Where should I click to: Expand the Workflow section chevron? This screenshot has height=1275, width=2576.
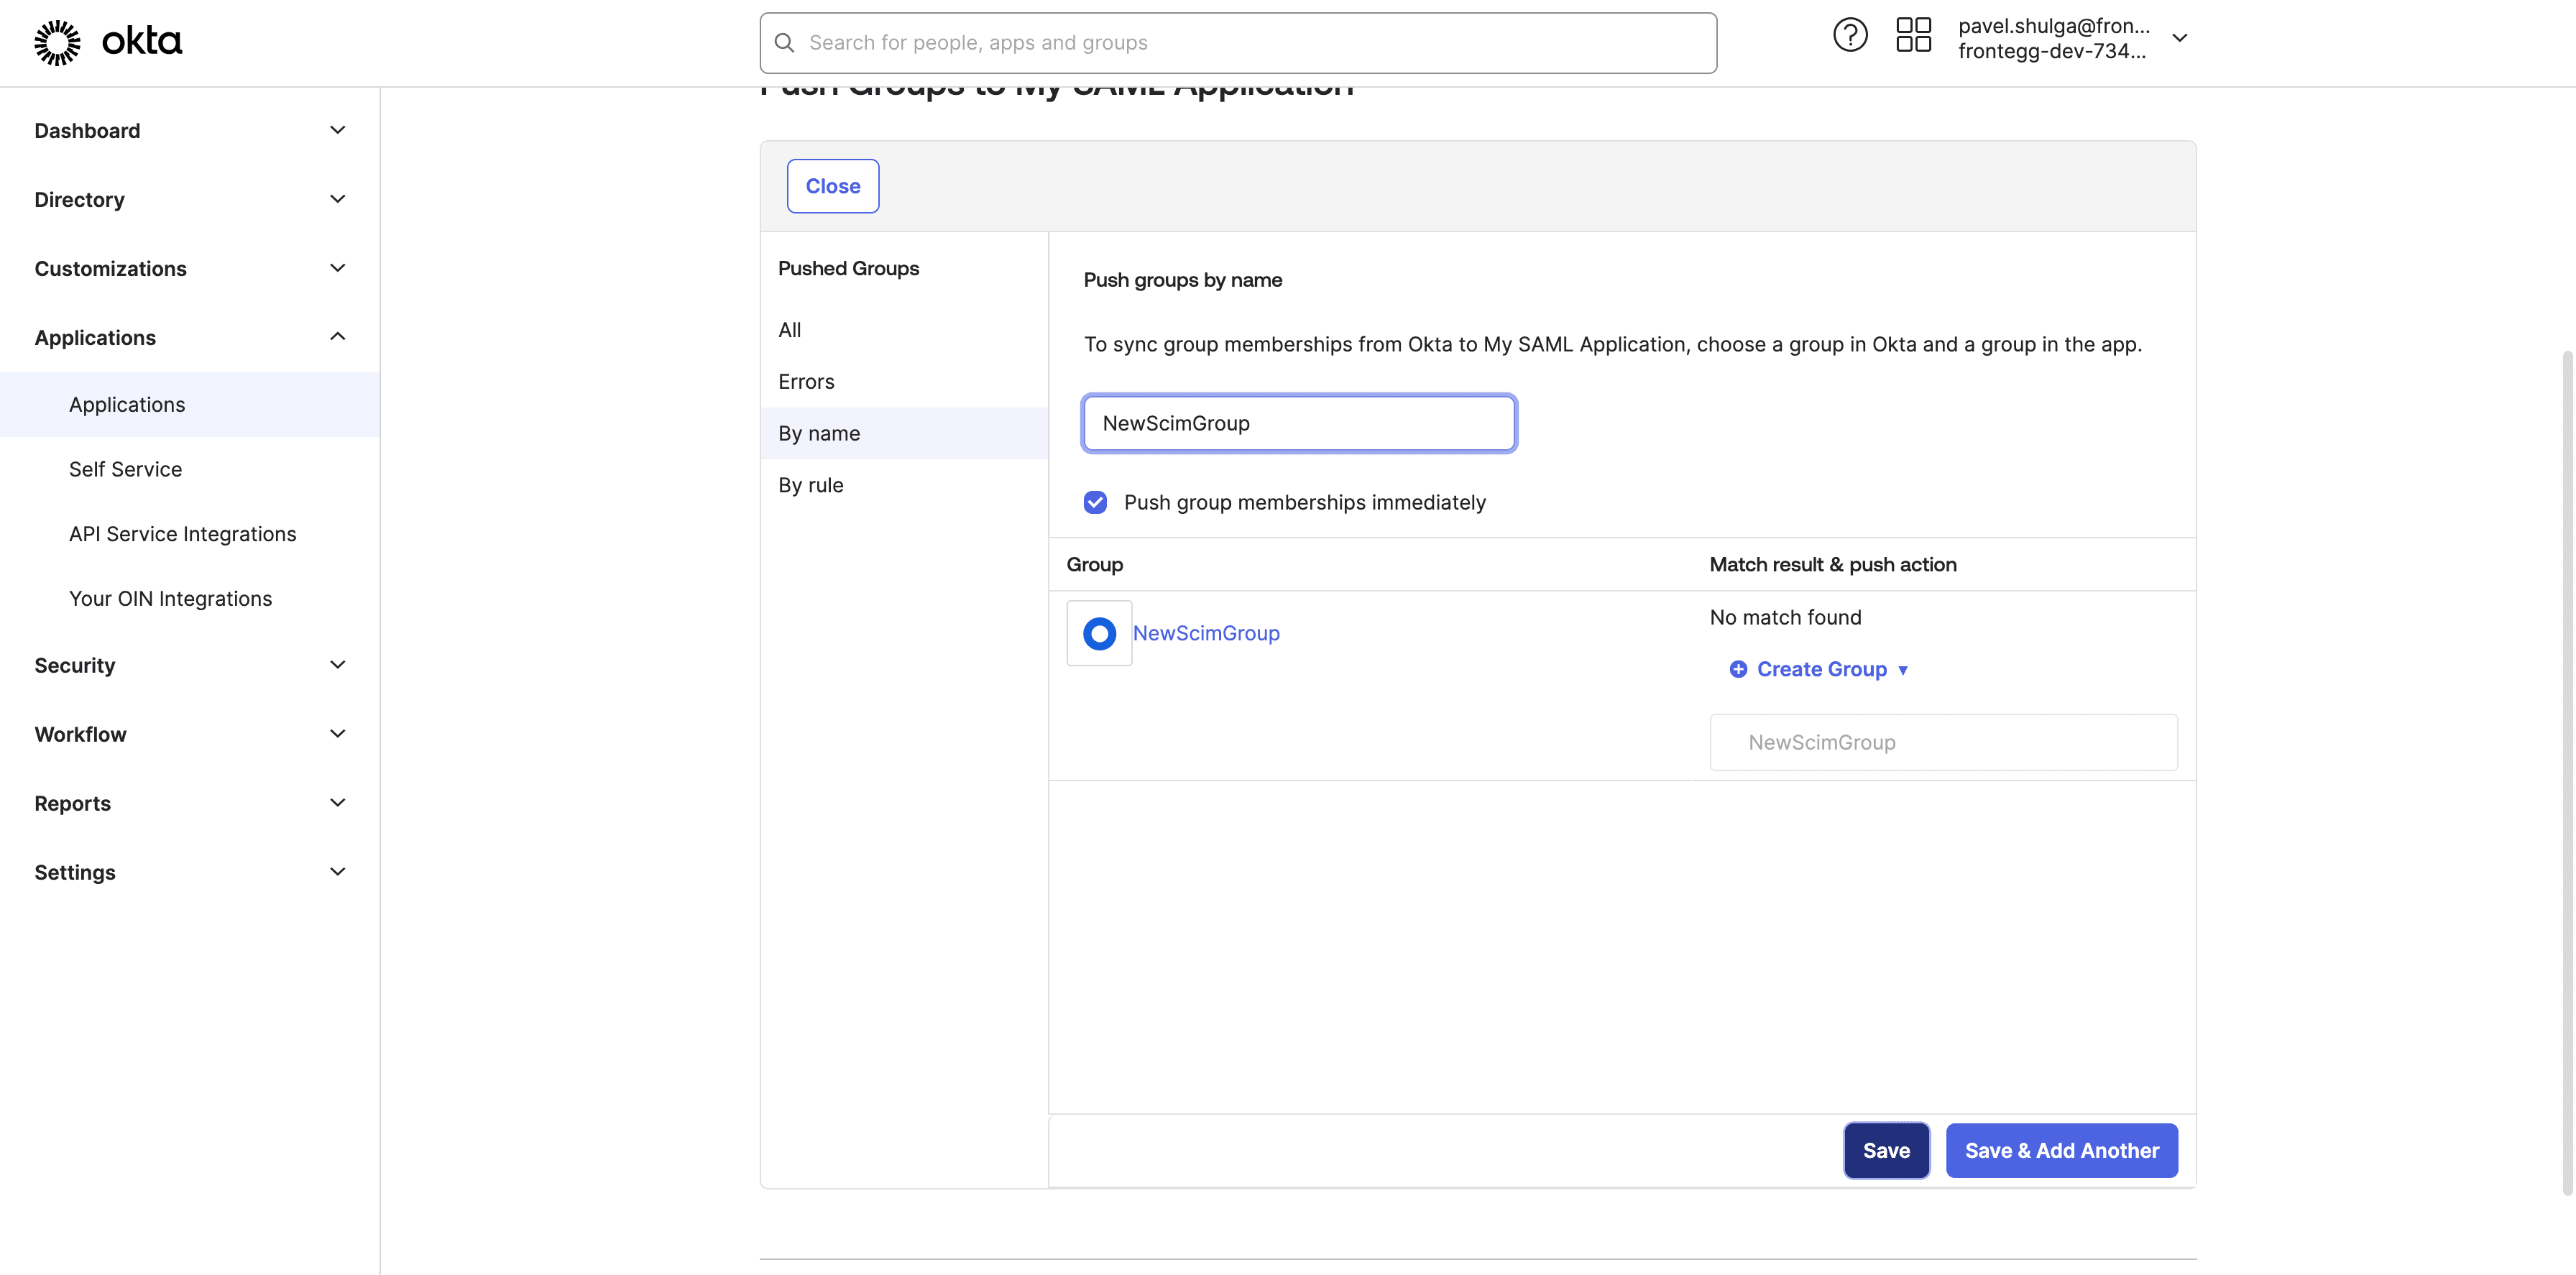[338, 734]
